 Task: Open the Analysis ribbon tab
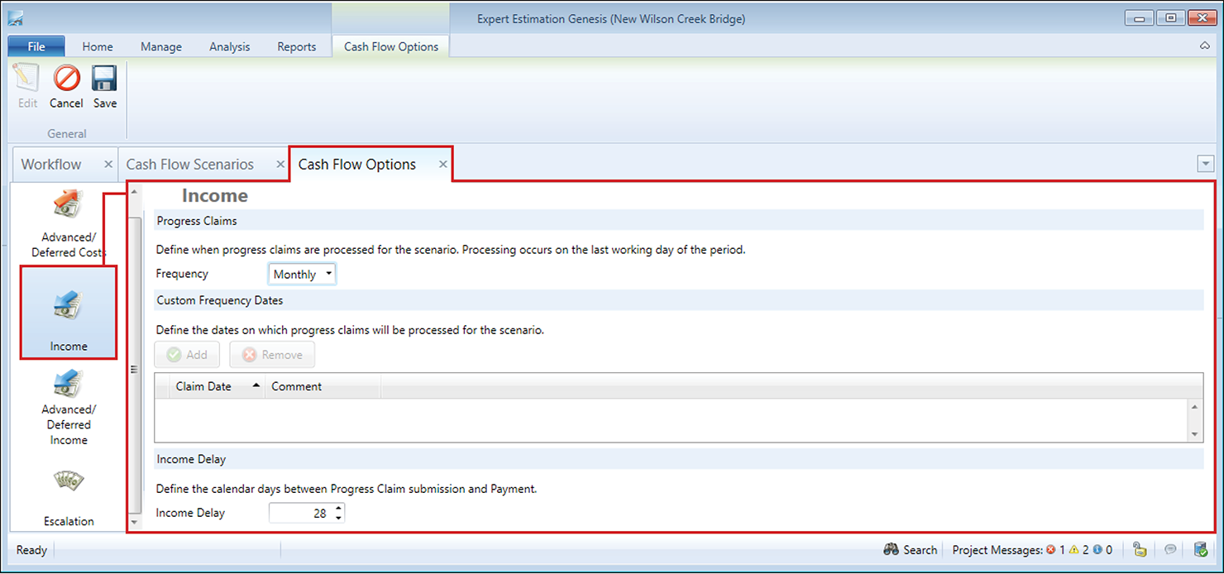pyautogui.click(x=229, y=46)
